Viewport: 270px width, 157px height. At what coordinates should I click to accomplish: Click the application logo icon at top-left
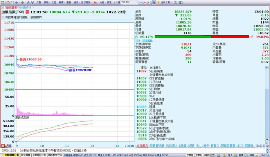point(2,2)
